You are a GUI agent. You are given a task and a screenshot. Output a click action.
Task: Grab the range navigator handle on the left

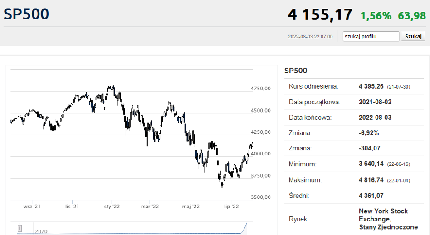[20, 228]
